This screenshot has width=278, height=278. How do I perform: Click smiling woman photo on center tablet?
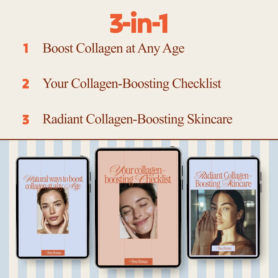(138, 211)
